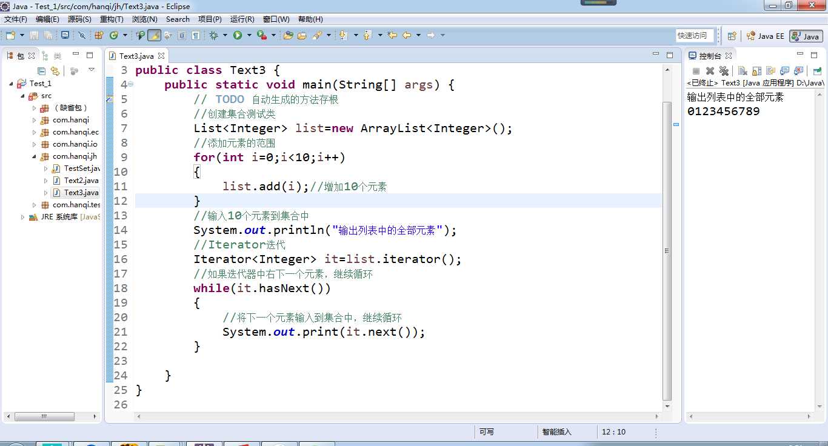The width and height of the screenshot is (828, 446).
Task: Click Remove Launch X icon in console
Action: (x=710, y=71)
